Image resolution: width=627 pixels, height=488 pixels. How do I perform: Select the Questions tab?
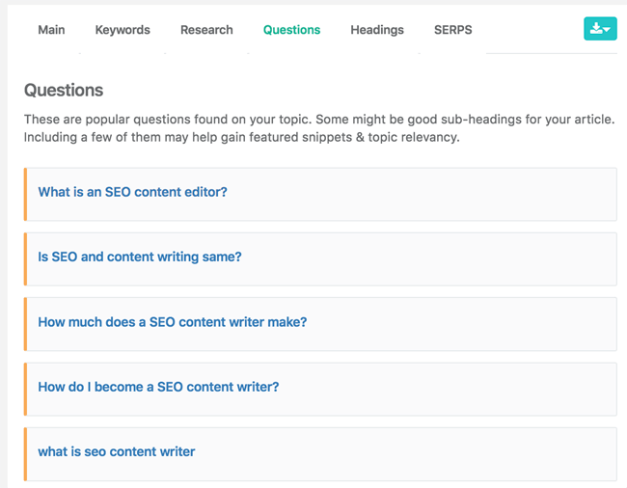291,30
